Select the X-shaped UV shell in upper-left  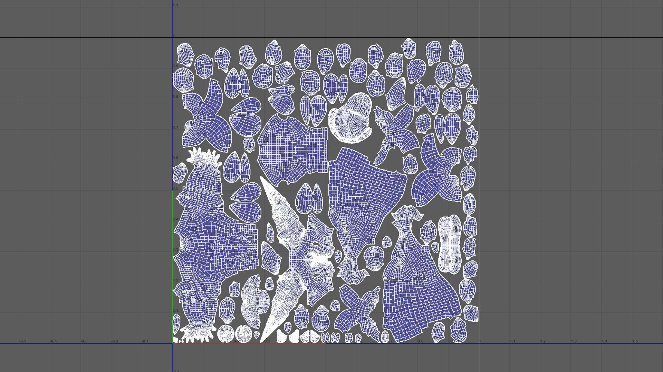click(205, 119)
